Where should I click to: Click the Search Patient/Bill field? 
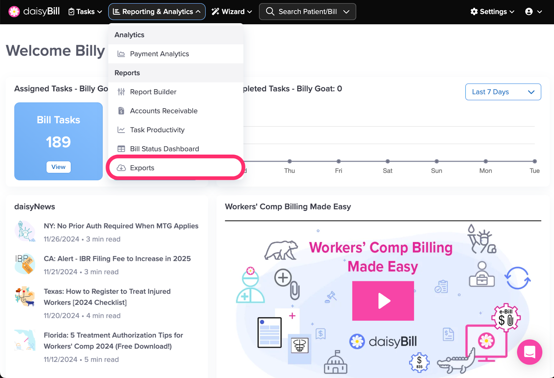[307, 12]
